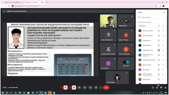The height and width of the screenshot is (95, 169).
Task: Turn on camera with the red camera button
Action: (x=74, y=87)
